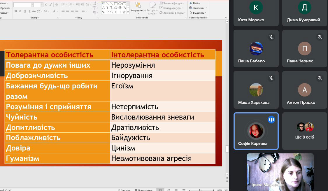The width and height of the screenshot is (328, 191).
Task: Switch to slide sorter view
Action: [x=168, y=190]
